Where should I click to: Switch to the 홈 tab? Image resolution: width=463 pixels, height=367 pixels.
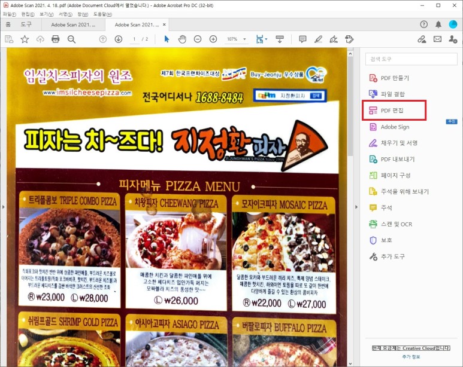[8, 25]
